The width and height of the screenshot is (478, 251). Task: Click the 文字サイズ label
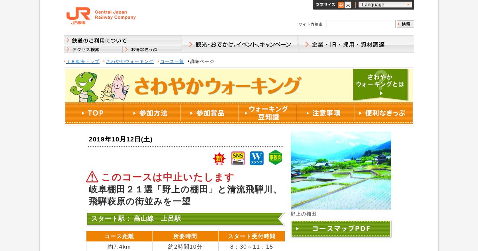(325, 5)
